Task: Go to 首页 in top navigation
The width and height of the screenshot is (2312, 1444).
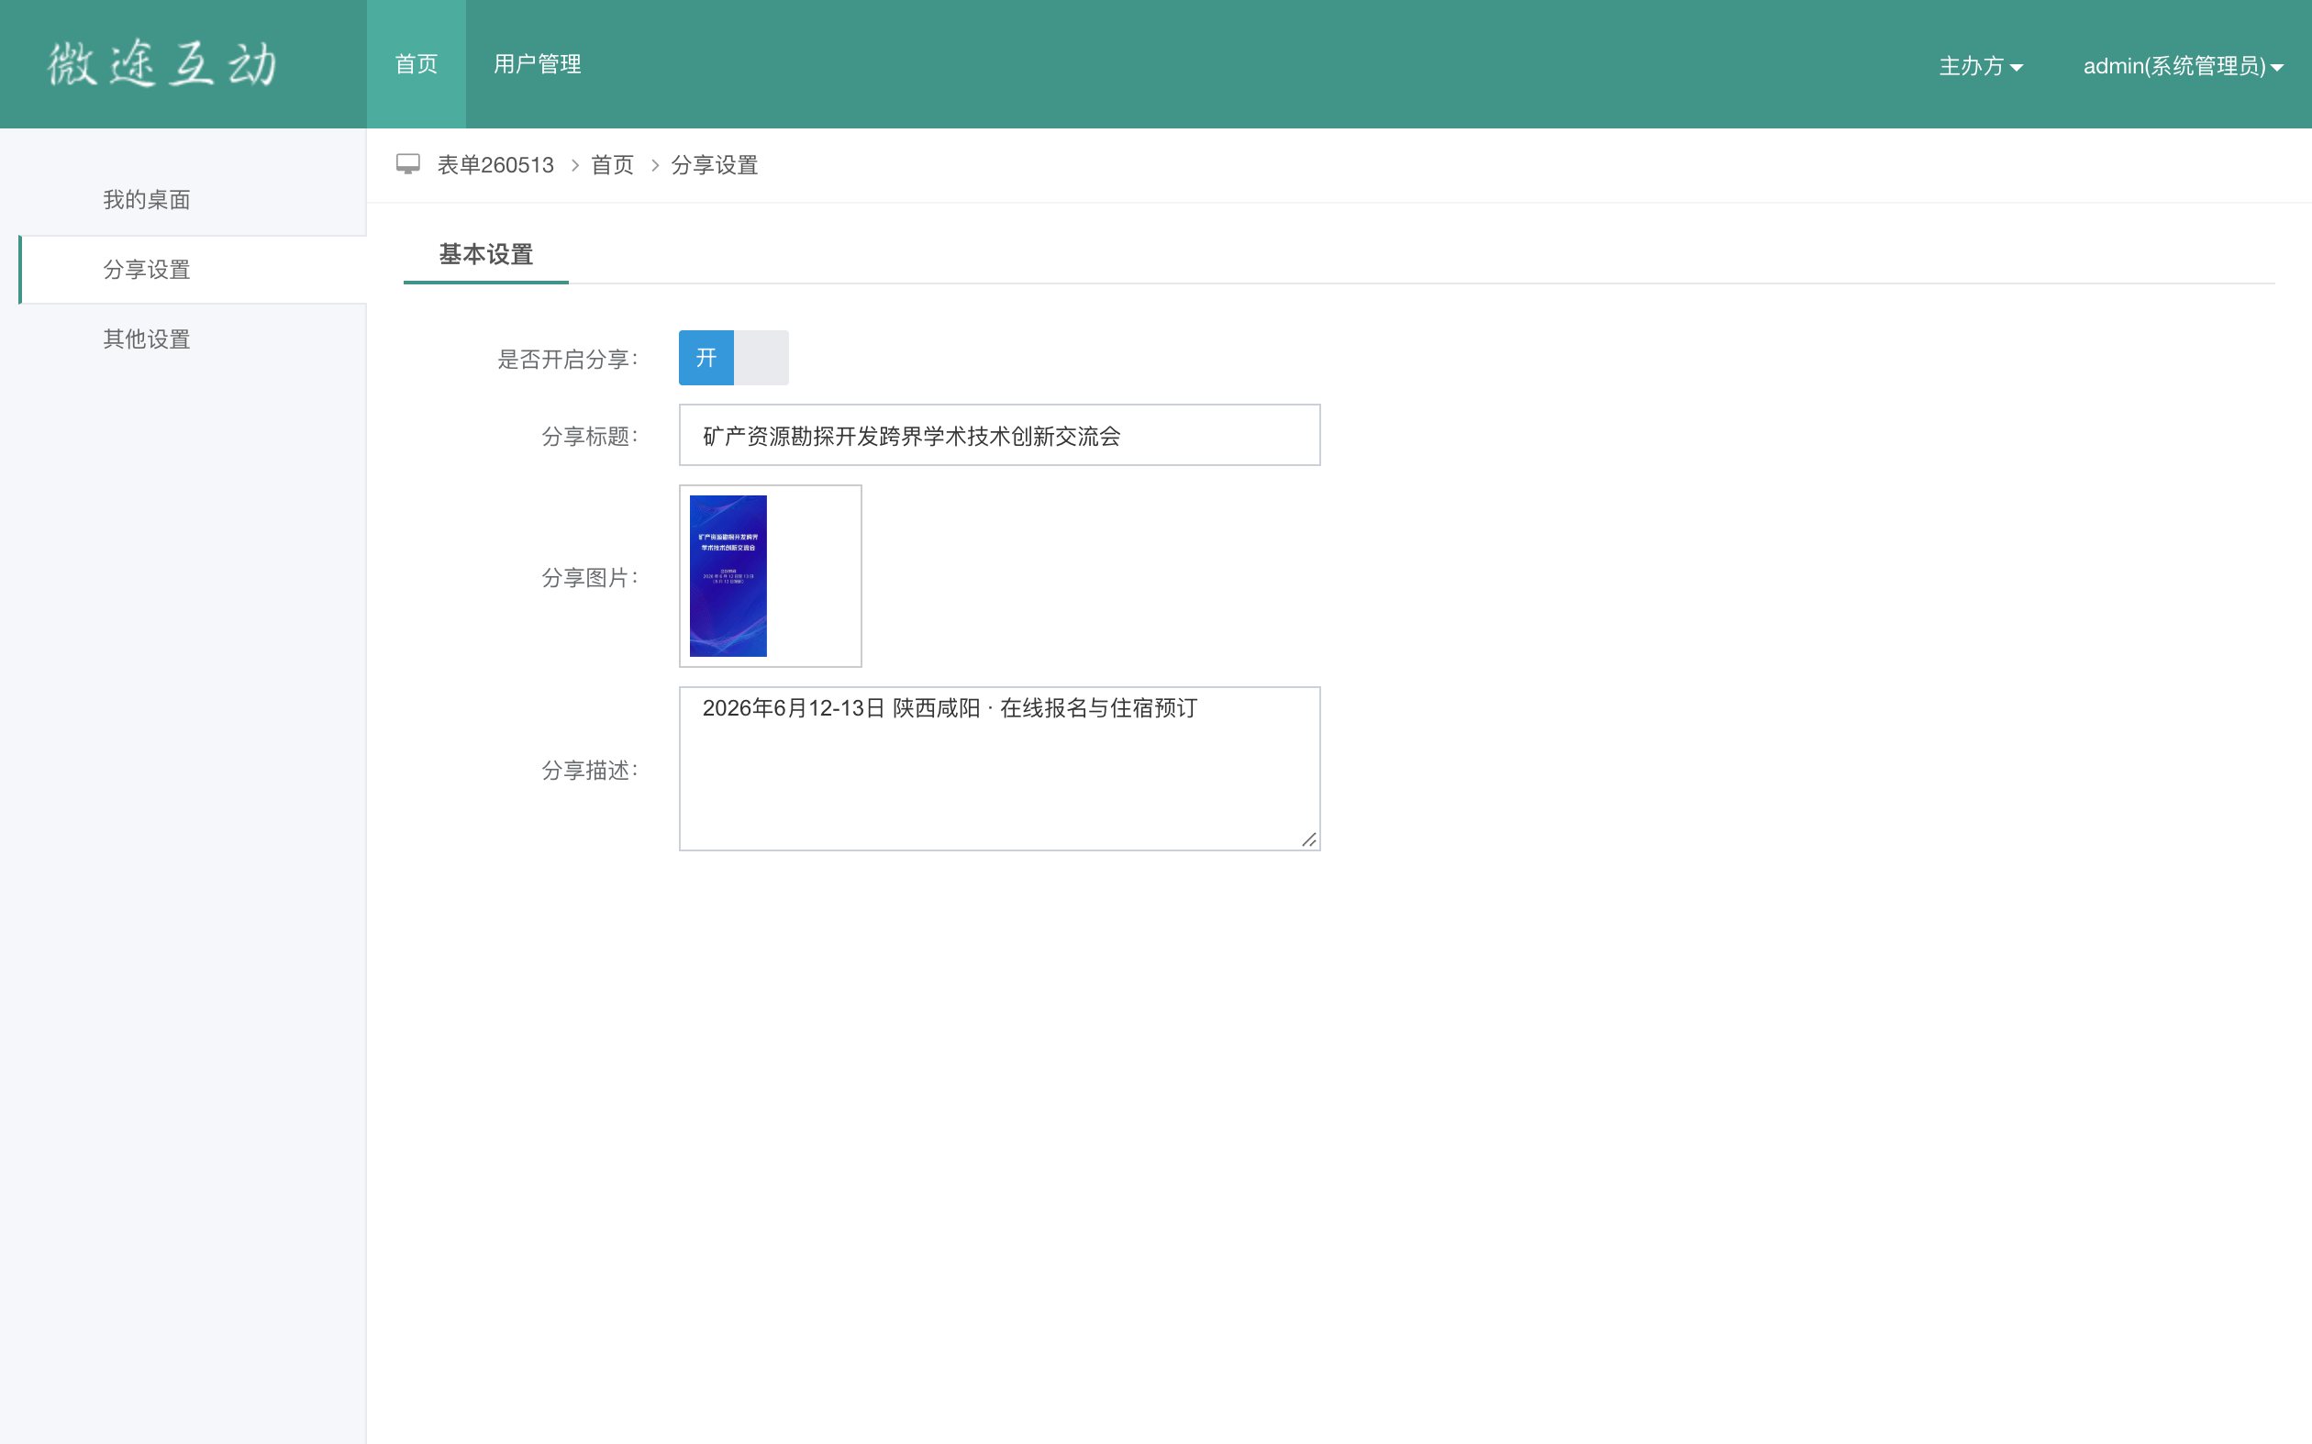Action: [417, 64]
